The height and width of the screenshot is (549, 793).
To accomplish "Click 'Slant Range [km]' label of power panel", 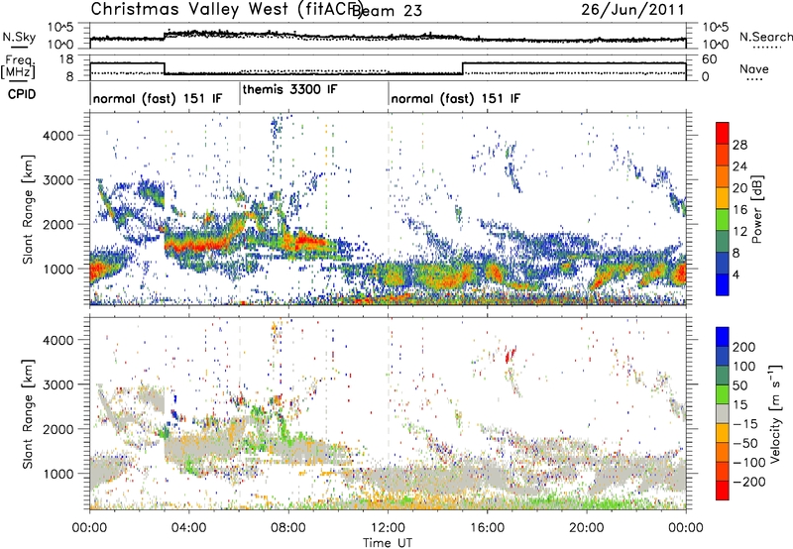I will (28, 209).
